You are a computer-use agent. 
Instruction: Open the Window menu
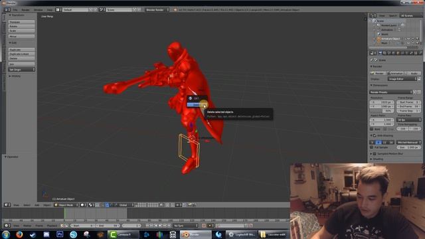point(39,10)
